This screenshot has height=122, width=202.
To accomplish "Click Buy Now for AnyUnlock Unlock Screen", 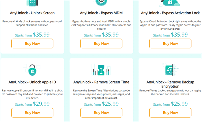I will tap(32, 43).
